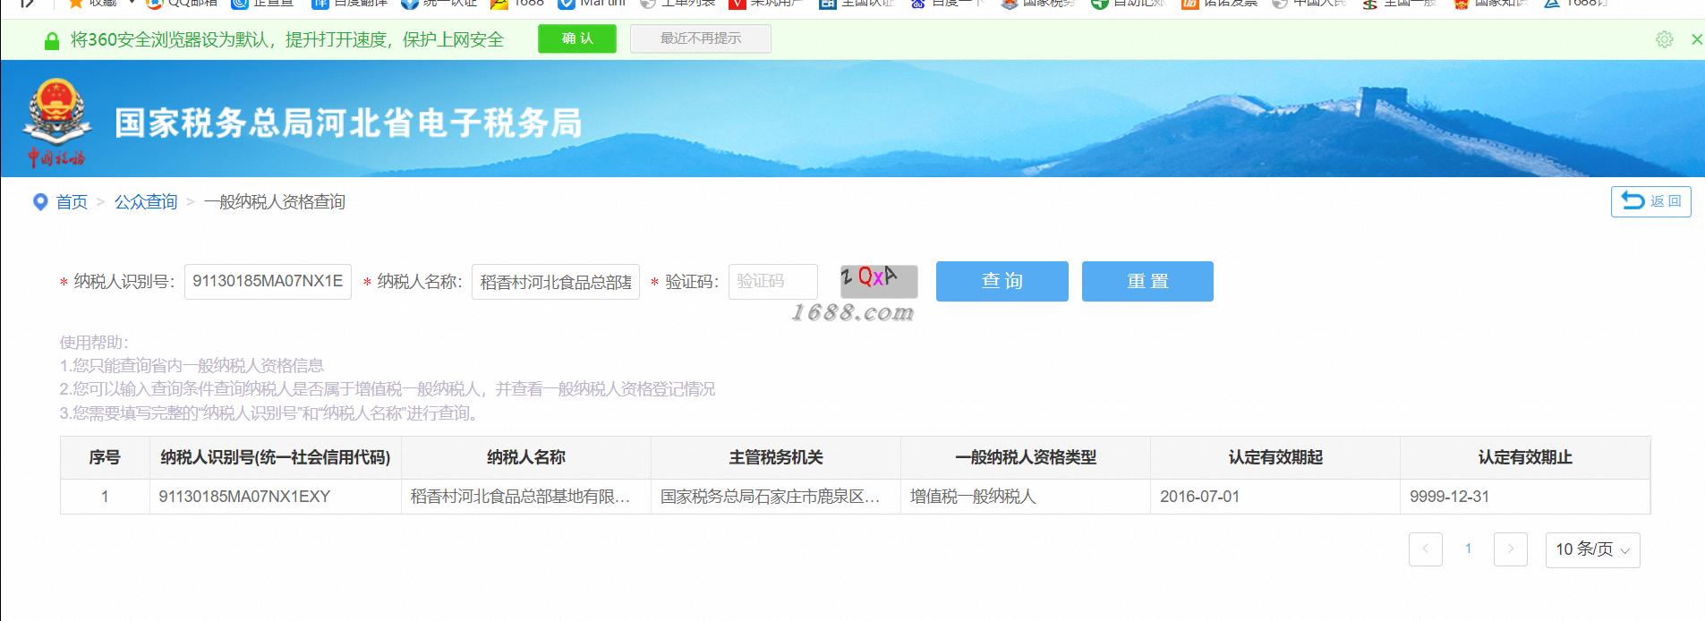Click the 确认 button in the green notification bar

pos(576,38)
